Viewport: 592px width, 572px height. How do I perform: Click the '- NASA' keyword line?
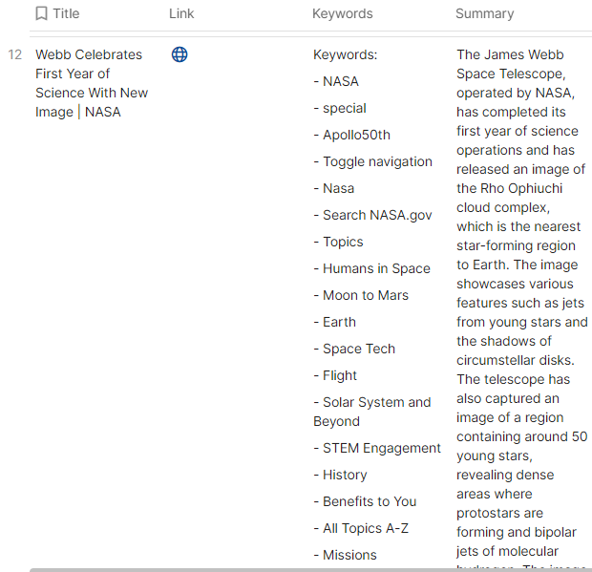pos(336,81)
